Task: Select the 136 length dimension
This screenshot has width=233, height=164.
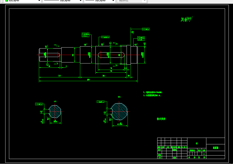Action: (103, 76)
